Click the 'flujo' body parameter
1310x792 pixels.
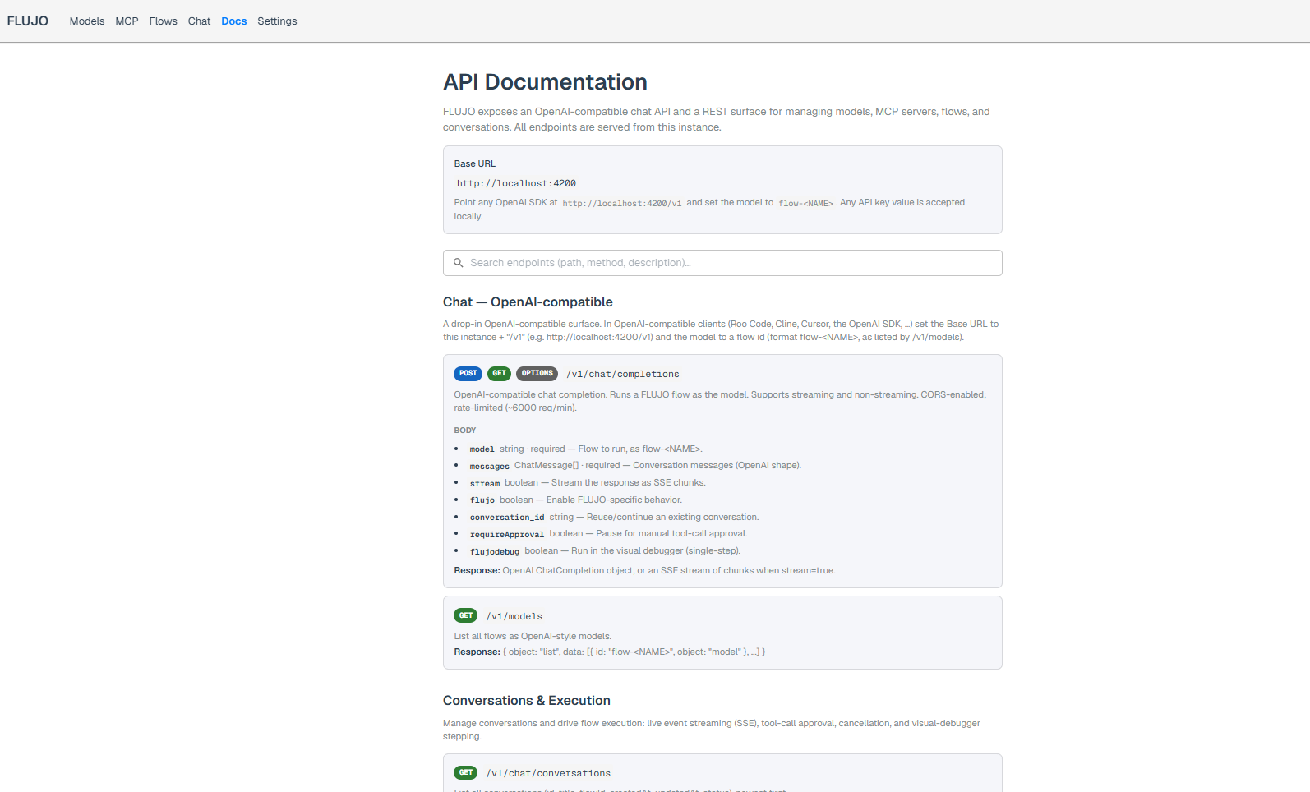[x=482, y=500]
